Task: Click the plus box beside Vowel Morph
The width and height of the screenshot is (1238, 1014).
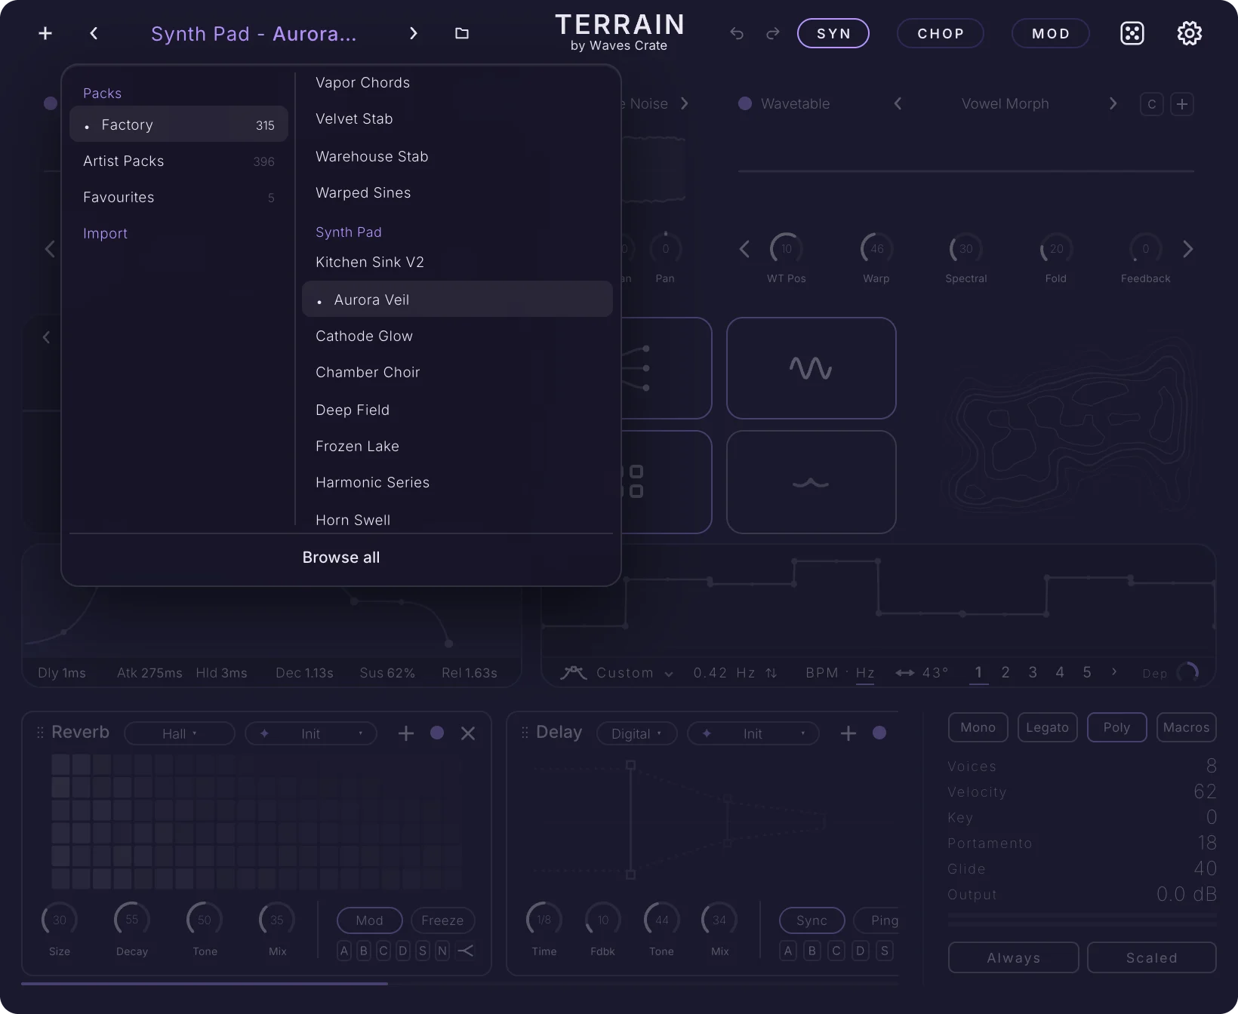Action: pos(1182,104)
